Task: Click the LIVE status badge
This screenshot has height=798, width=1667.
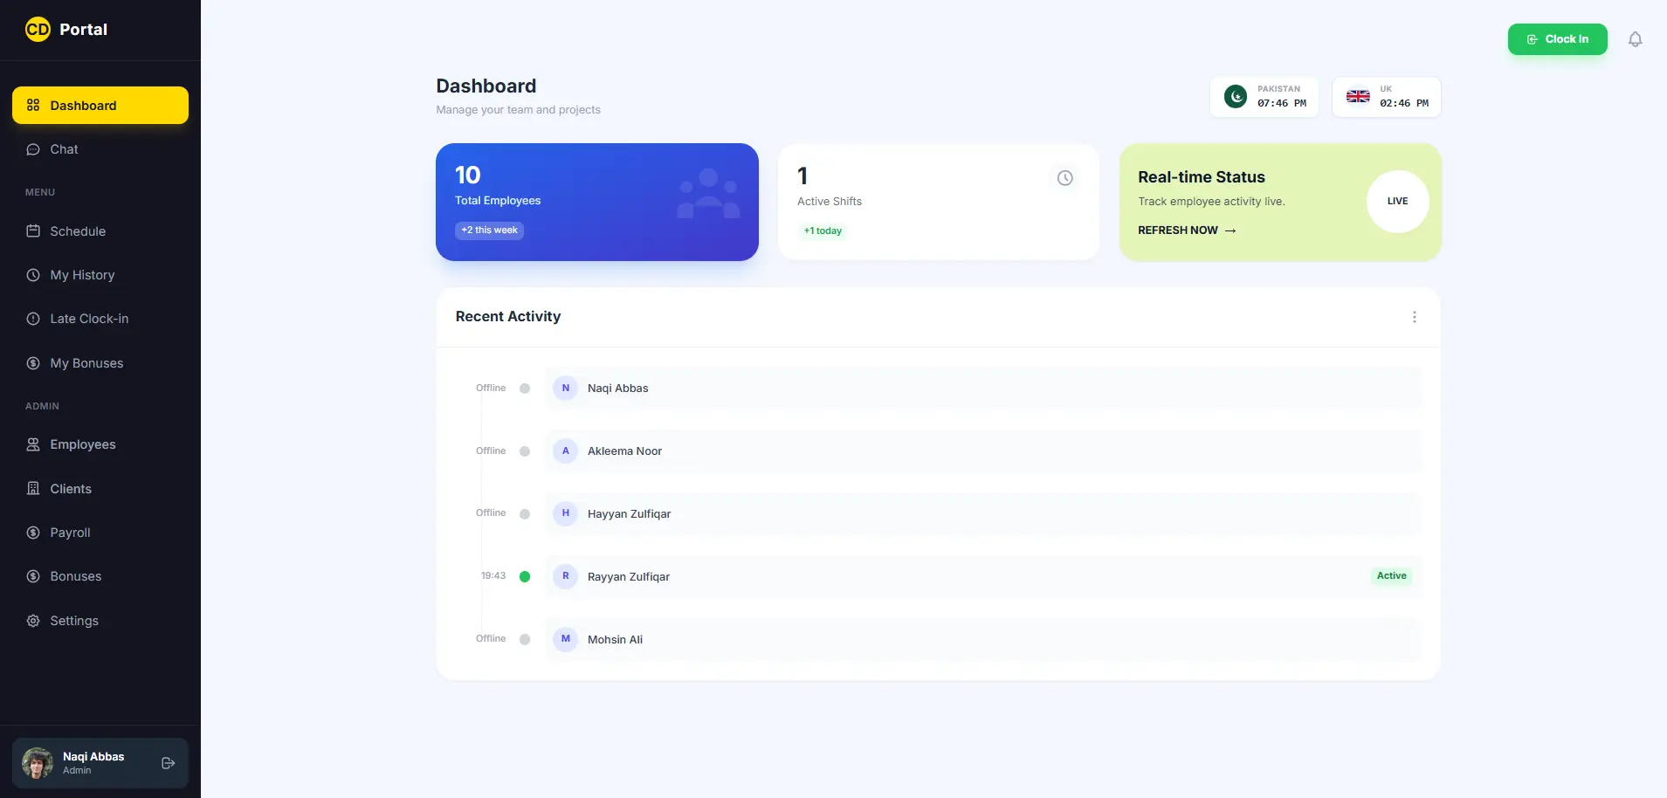Action: [1396, 201]
